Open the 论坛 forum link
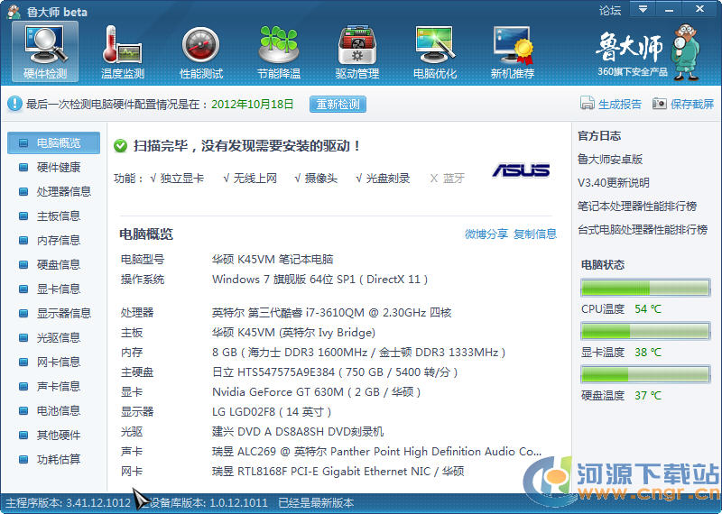Image resolution: width=722 pixels, height=514 pixels. (610, 11)
